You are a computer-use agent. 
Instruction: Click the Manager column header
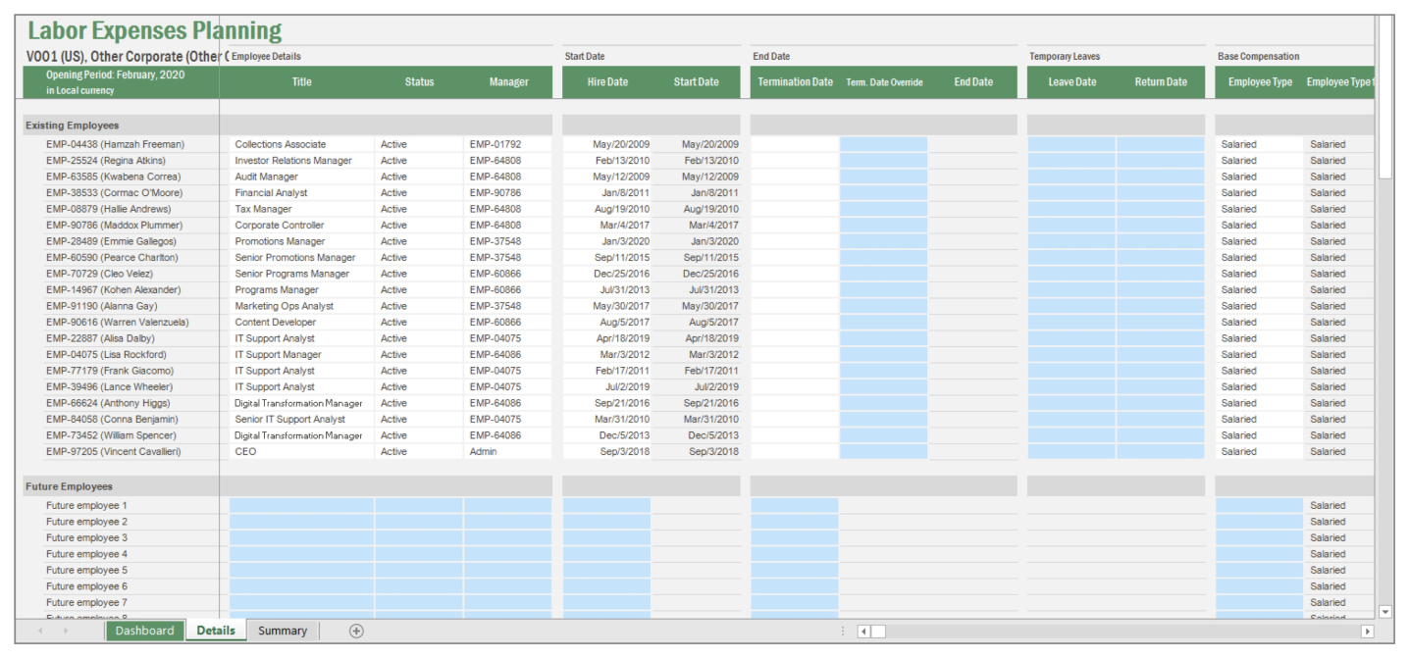tap(508, 82)
